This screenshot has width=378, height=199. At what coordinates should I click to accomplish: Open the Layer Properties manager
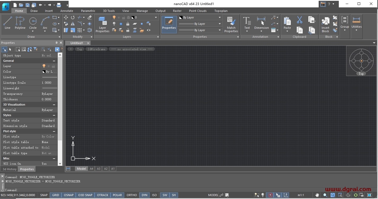[102, 24]
